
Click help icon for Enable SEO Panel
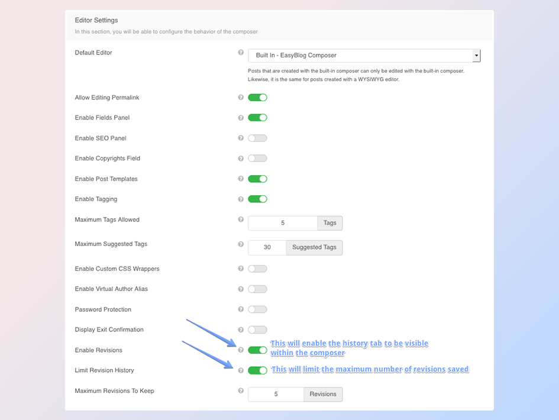(x=241, y=138)
